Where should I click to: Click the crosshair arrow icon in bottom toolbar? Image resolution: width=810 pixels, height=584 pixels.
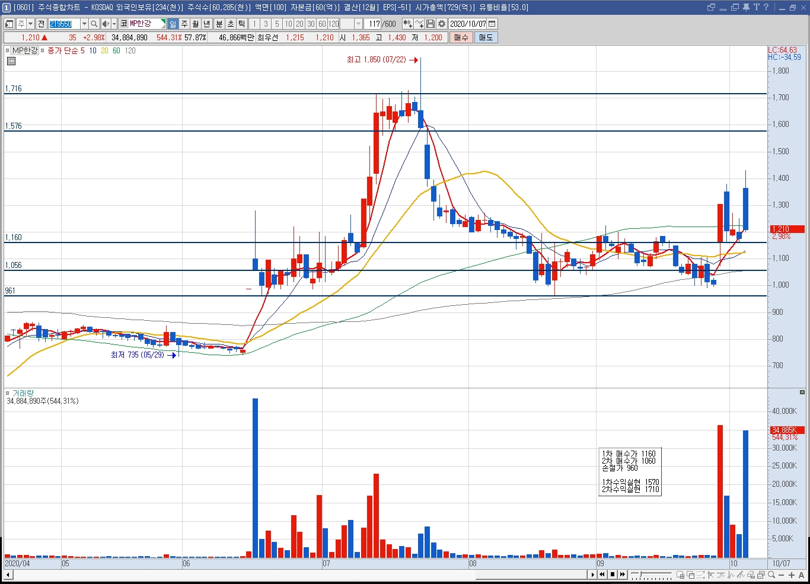(711, 575)
